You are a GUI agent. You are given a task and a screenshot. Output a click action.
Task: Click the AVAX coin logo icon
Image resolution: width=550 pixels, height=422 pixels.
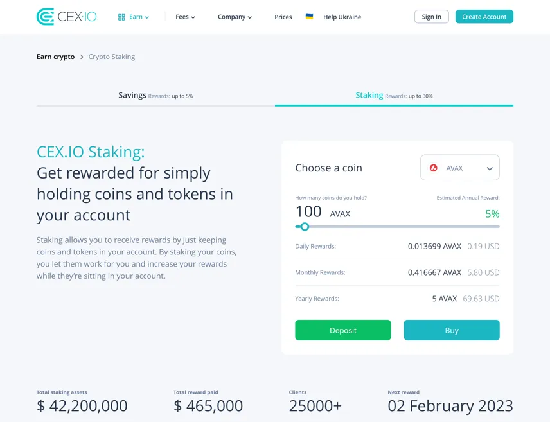pos(434,168)
